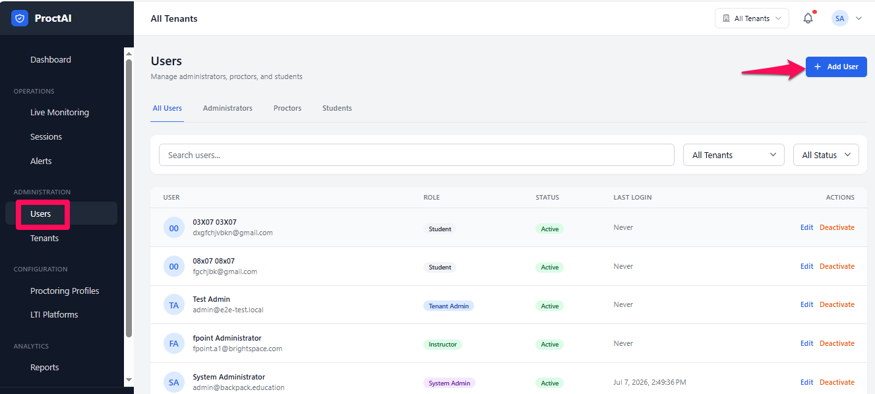Click the ROLE column header

[x=431, y=197]
